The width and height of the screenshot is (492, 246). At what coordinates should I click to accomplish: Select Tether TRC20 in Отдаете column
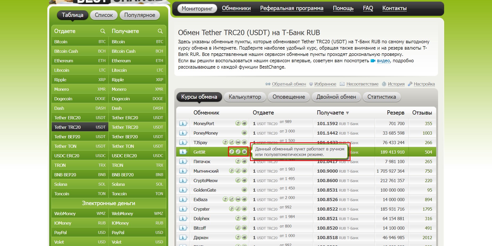coord(80,127)
